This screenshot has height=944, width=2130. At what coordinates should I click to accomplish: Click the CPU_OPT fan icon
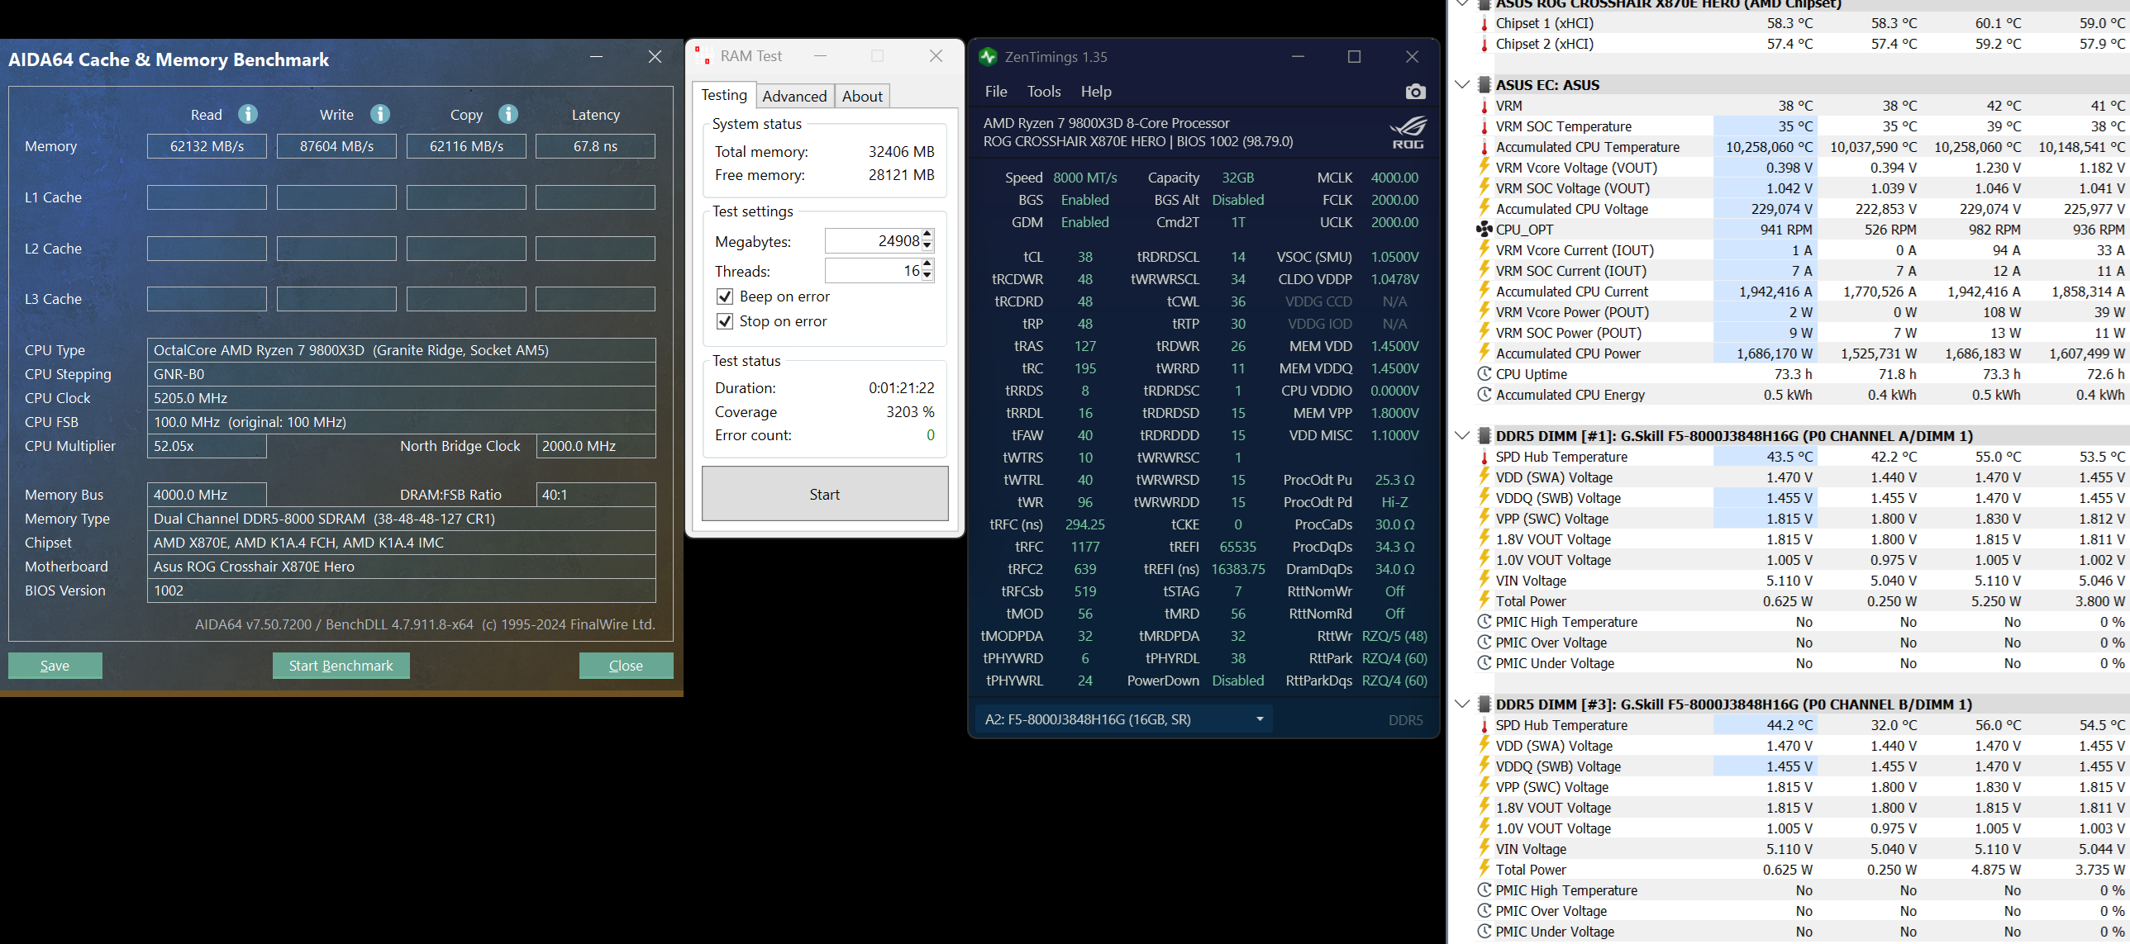tap(1484, 230)
